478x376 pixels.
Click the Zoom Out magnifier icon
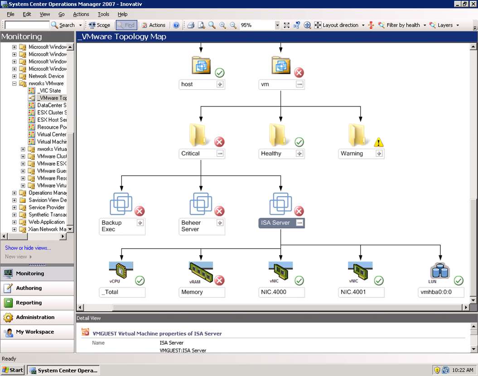(x=233, y=25)
